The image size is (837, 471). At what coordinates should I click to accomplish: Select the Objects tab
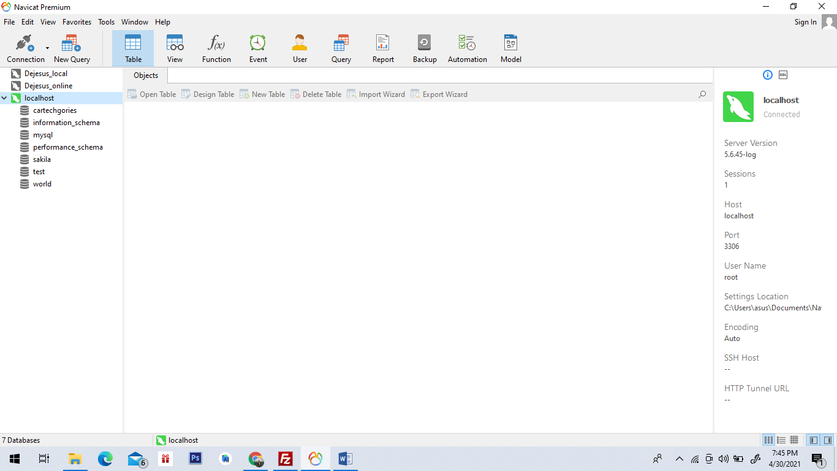click(146, 75)
